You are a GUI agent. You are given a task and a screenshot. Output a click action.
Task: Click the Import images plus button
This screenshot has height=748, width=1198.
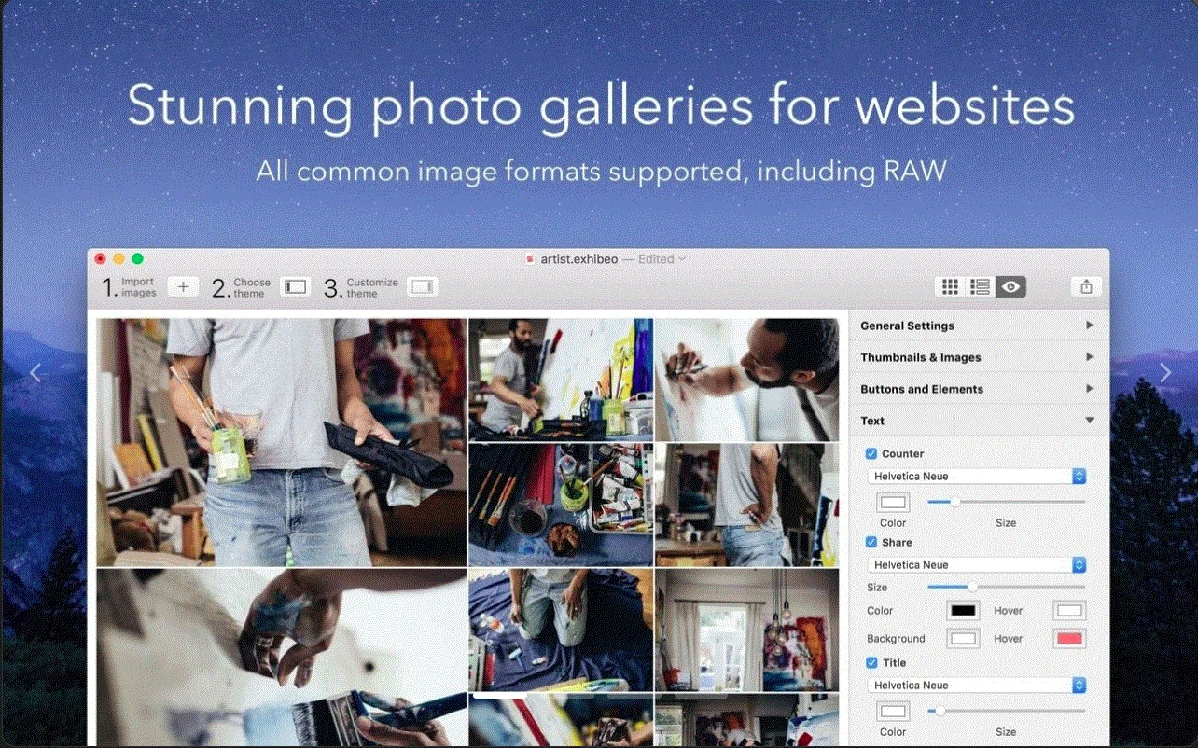pyautogui.click(x=183, y=287)
